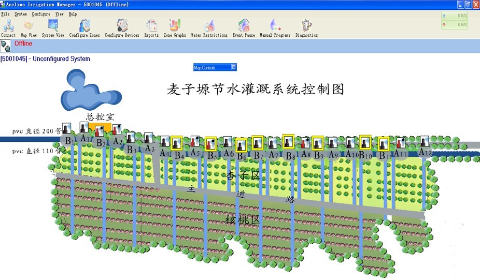Select red valve icon A5
The height and width of the screenshot is (280, 480).
(195, 141)
